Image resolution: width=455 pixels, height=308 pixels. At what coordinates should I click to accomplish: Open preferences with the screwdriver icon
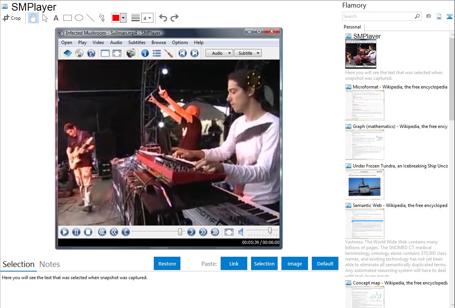(169, 53)
